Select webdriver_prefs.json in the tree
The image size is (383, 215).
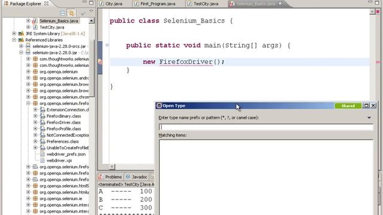point(66,154)
